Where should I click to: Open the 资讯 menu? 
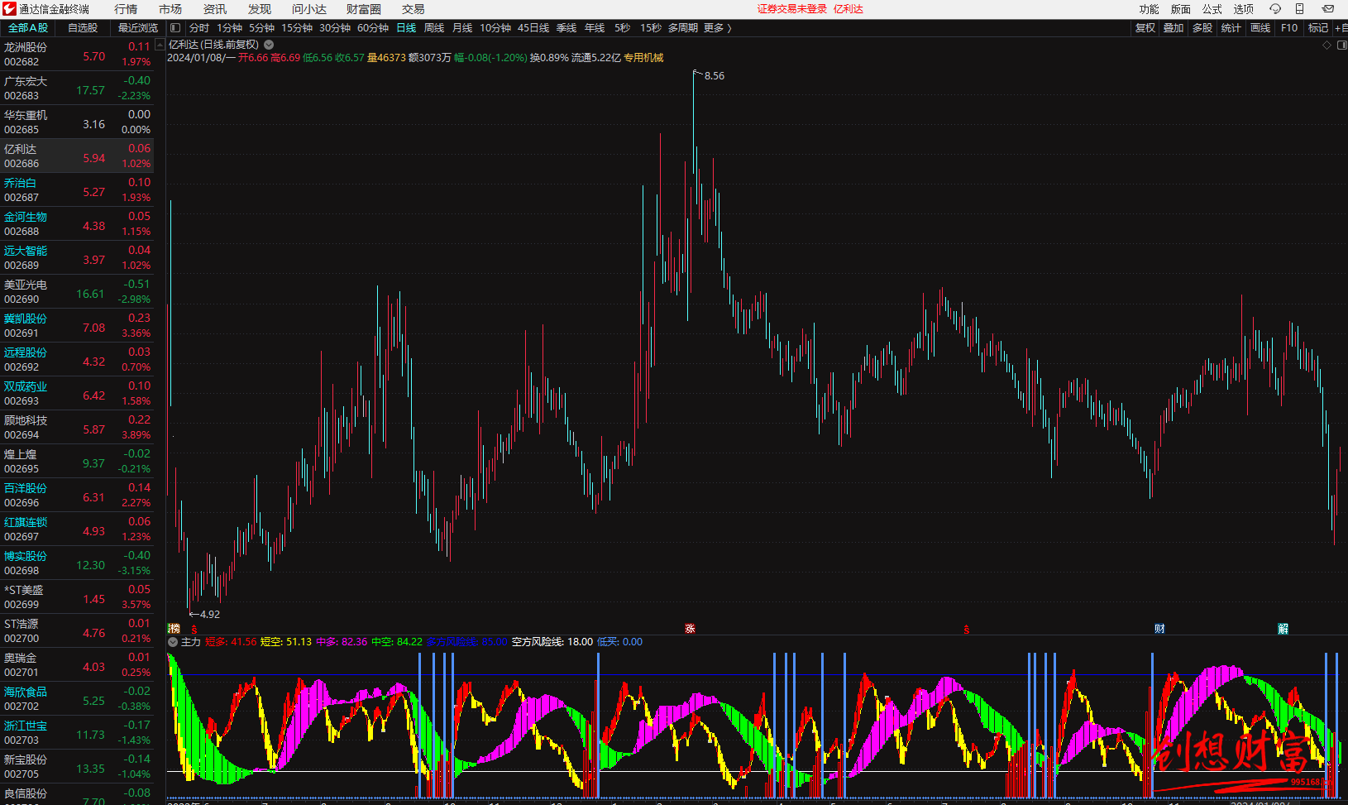(215, 9)
